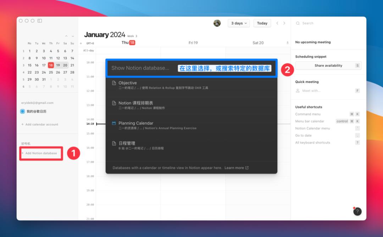Screen dimensions: 383x237
Task: Open Command menu shortcut
Action: (327, 114)
